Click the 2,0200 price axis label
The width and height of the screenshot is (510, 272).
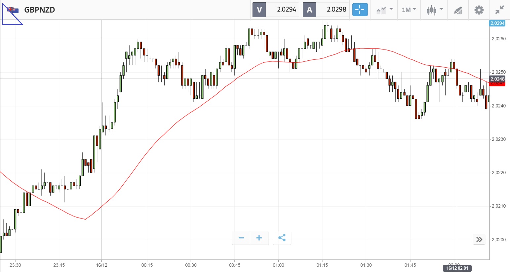point(498,240)
